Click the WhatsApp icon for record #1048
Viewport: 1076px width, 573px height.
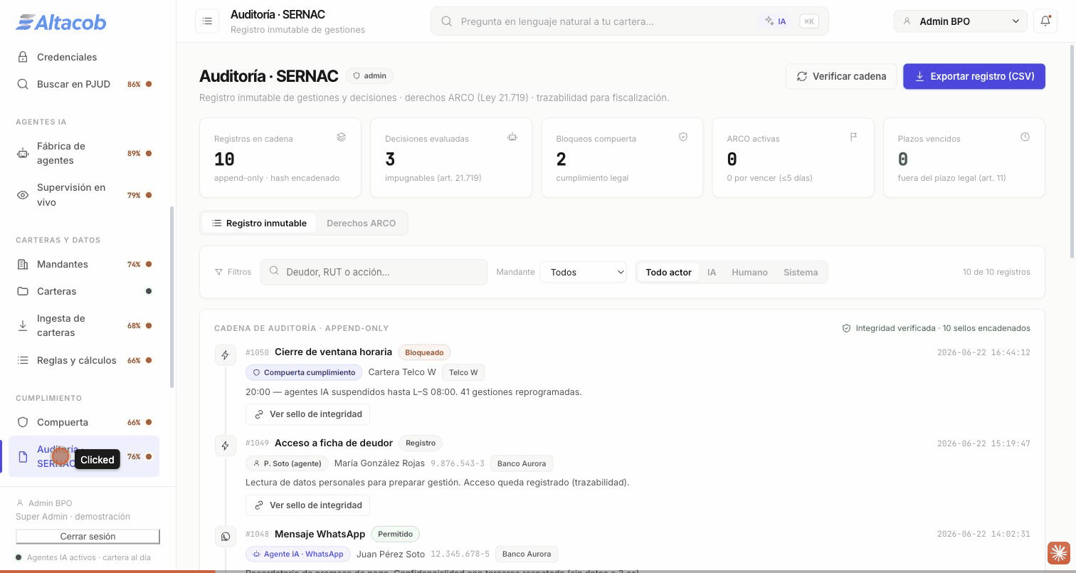[226, 537]
